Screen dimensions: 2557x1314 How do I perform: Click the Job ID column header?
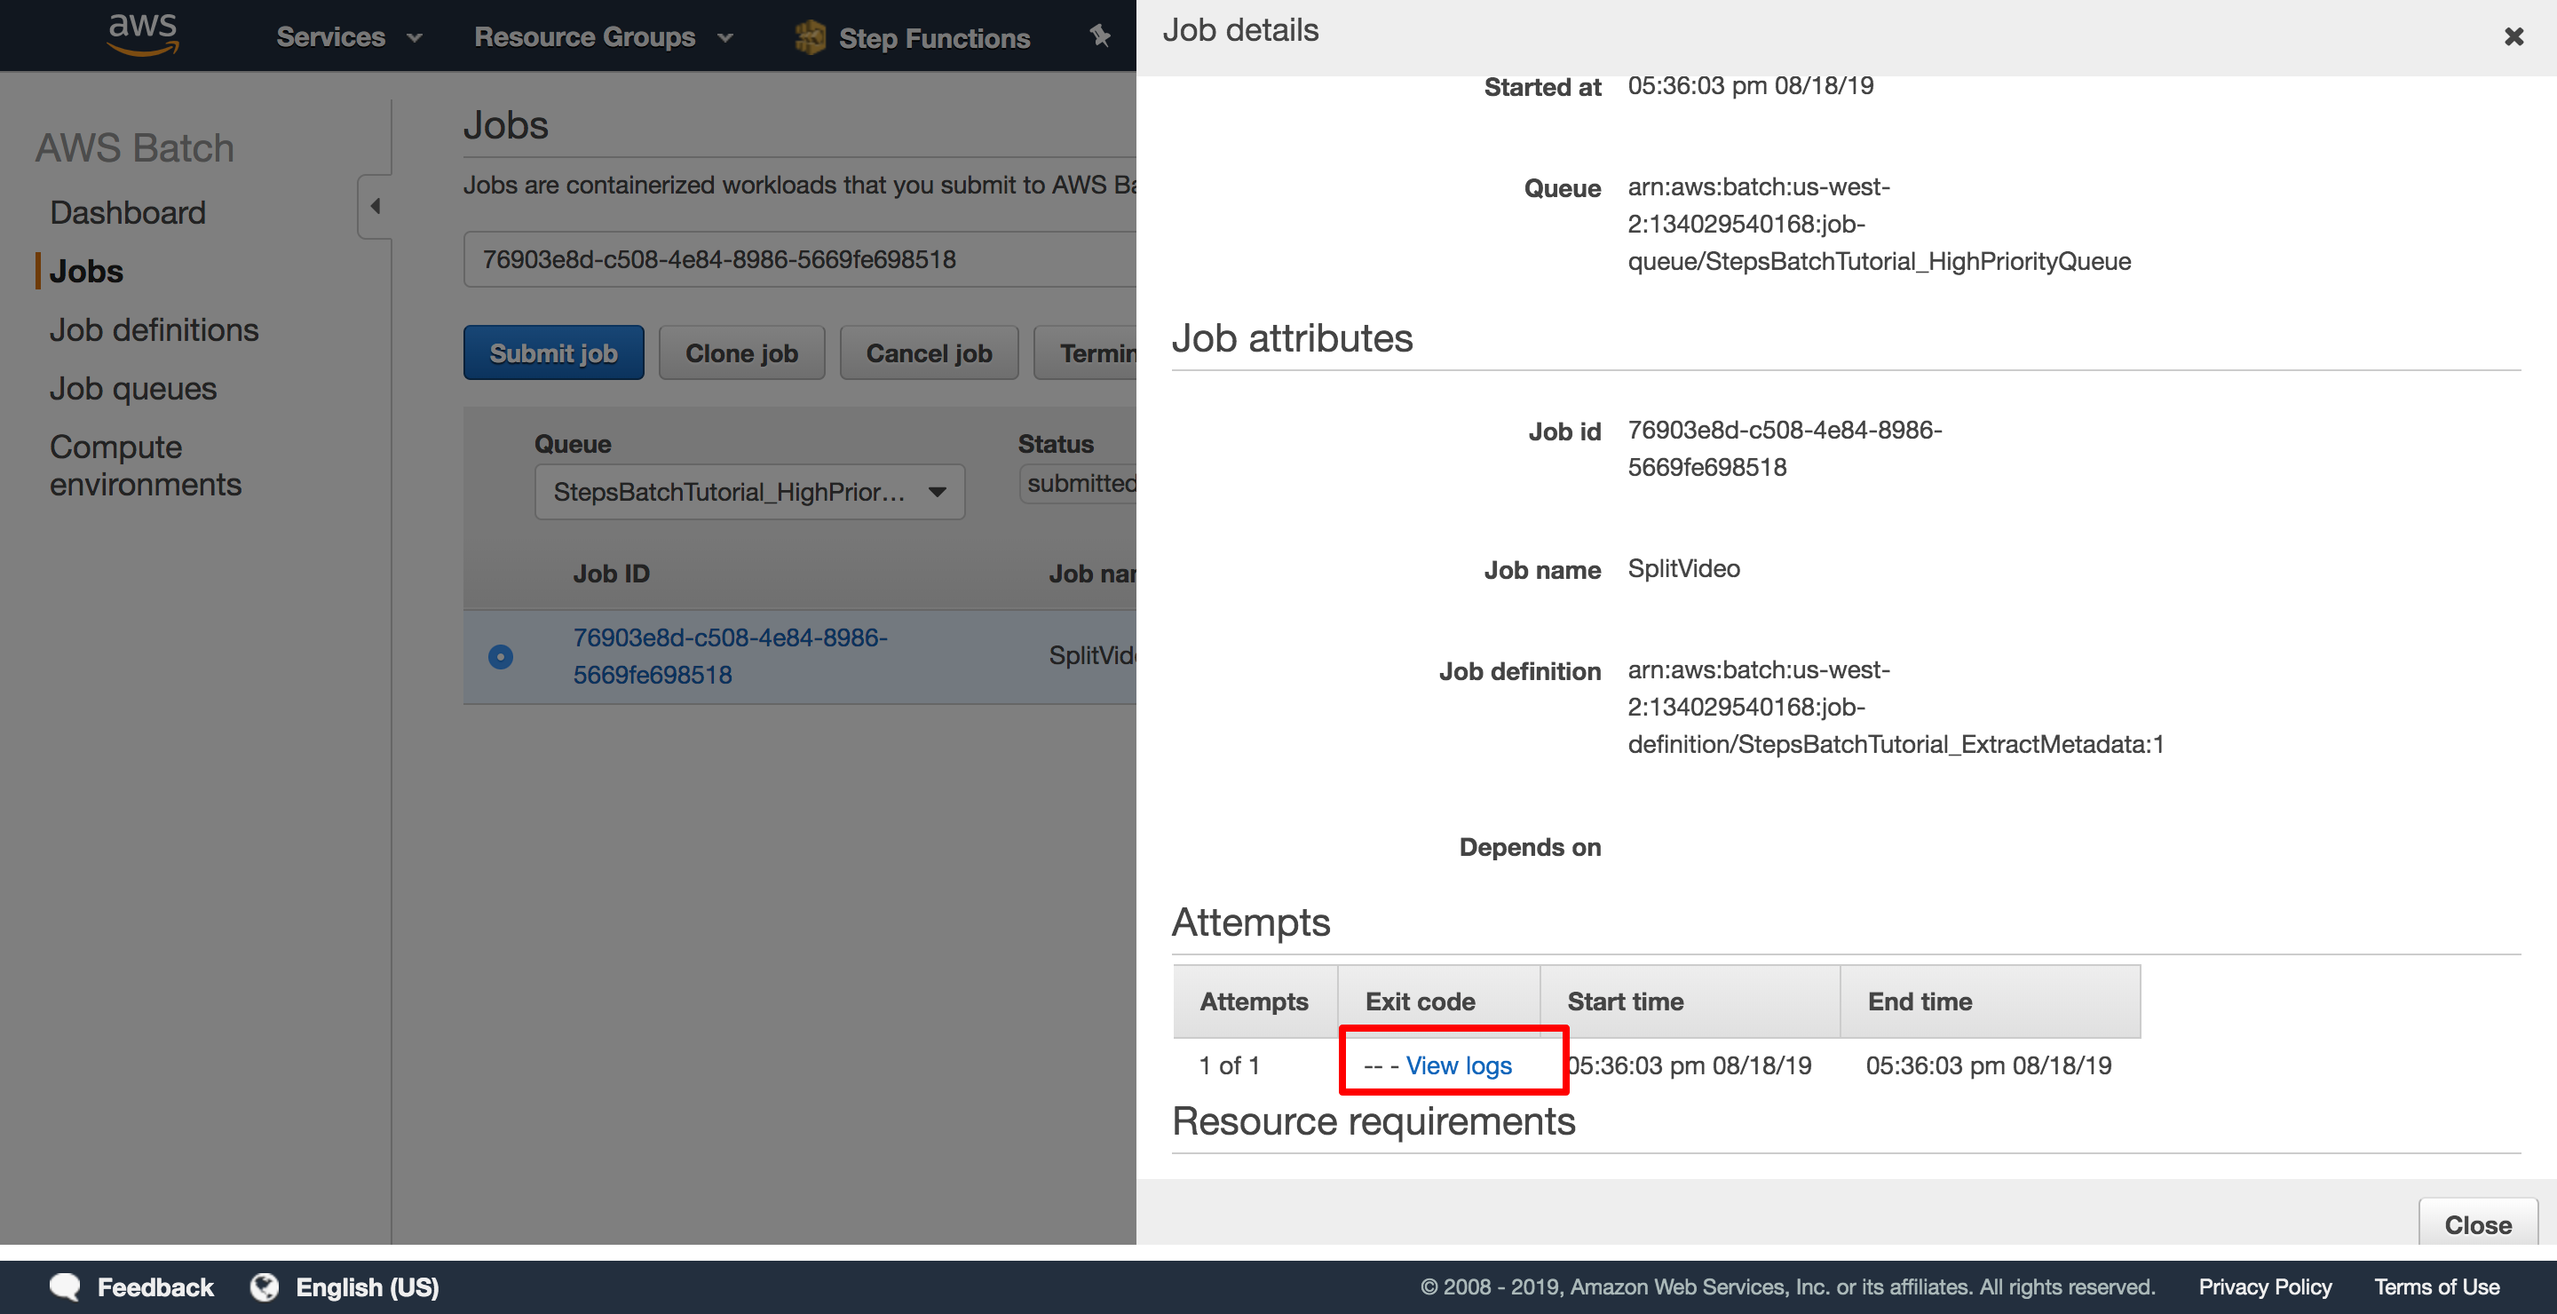pyautogui.click(x=612, y=573)
